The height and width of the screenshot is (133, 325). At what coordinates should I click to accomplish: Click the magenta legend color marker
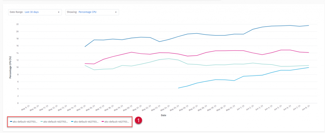click(x=103, y=121)
